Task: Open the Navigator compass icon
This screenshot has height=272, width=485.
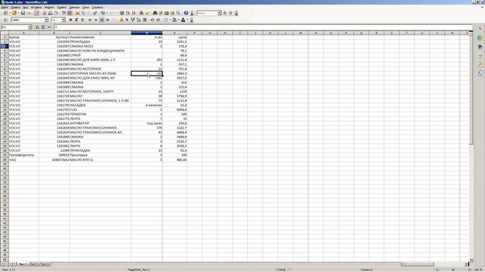Action: tap(161, 13)
